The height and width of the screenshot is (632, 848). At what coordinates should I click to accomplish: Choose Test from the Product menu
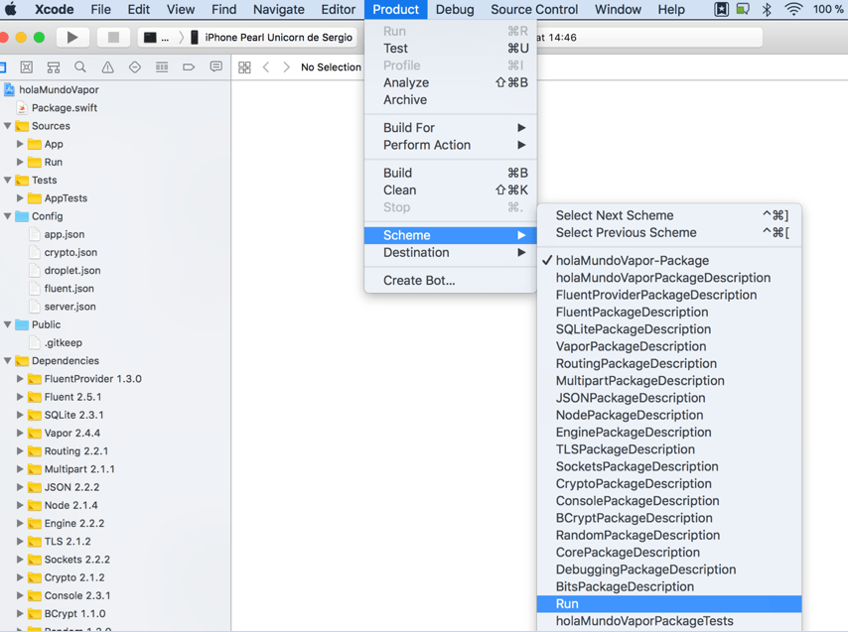tap(451, 49)
